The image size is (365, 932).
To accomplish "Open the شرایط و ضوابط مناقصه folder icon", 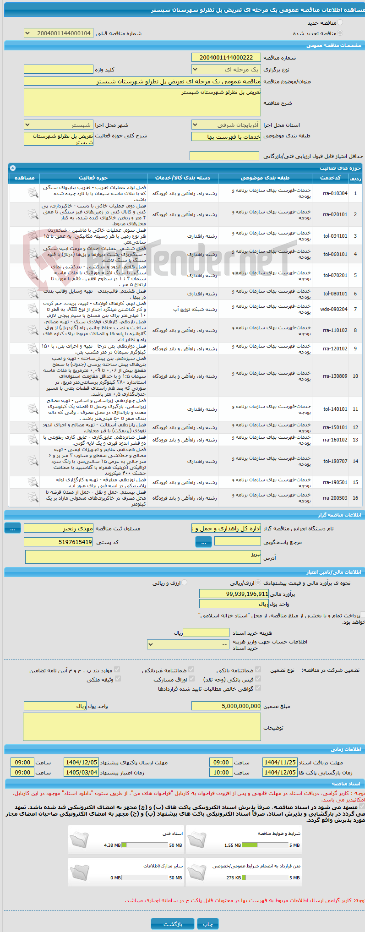I will click(x=197, y=839).
